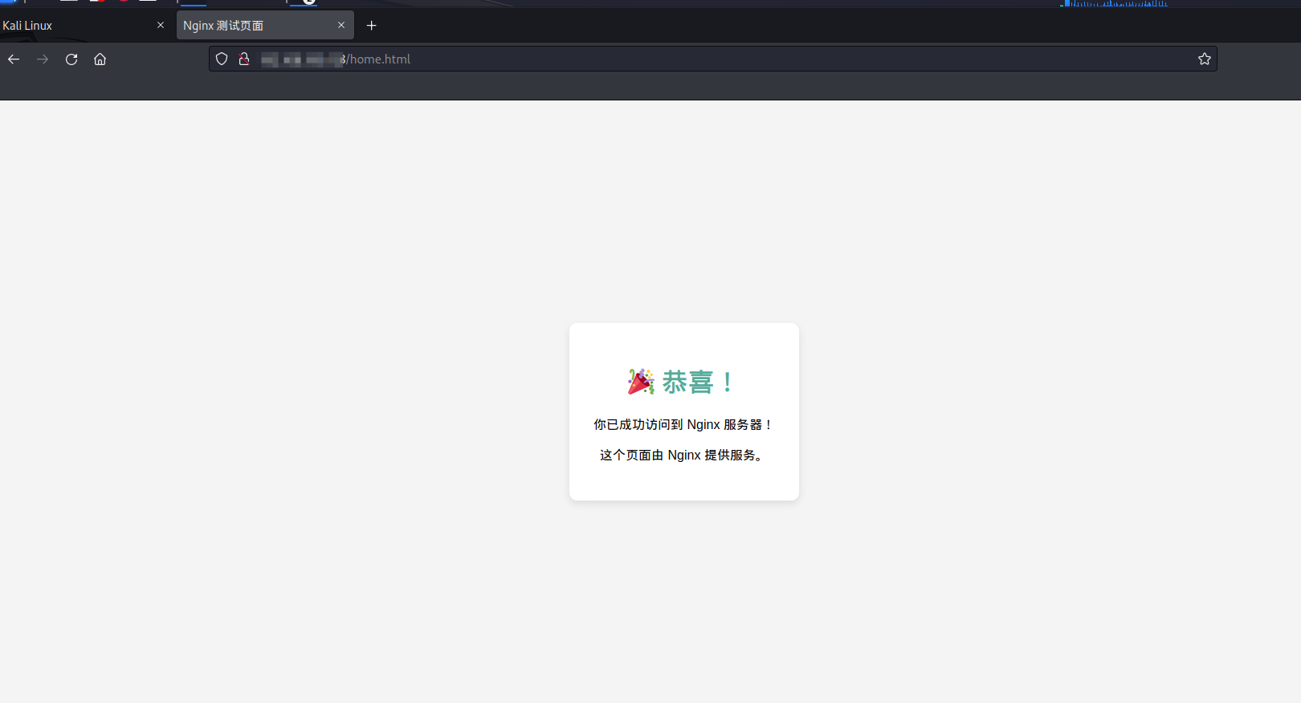Viewport: 1301px width, 703px height.
Task: Show the insecure connection lock info
Action: click(244, 59)
